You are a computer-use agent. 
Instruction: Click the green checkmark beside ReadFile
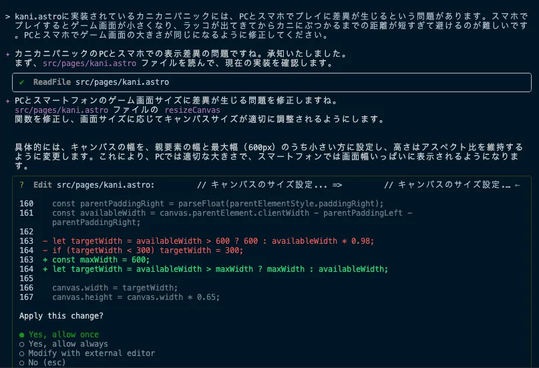tap(21, 82)
